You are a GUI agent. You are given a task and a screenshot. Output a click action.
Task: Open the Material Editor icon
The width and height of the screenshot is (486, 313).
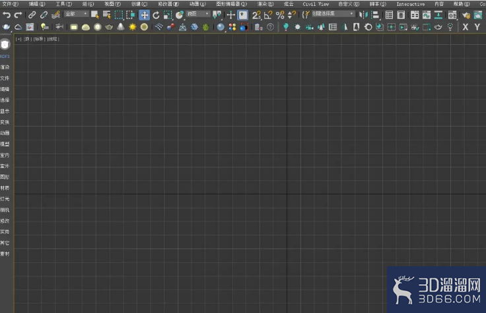pos(452,15)
